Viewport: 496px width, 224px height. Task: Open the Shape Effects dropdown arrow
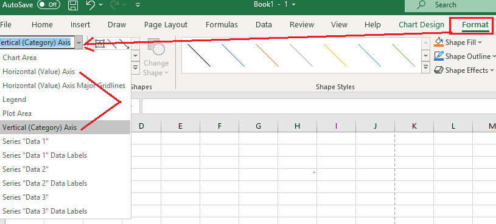pyautogui.click(x=492, y=70)
